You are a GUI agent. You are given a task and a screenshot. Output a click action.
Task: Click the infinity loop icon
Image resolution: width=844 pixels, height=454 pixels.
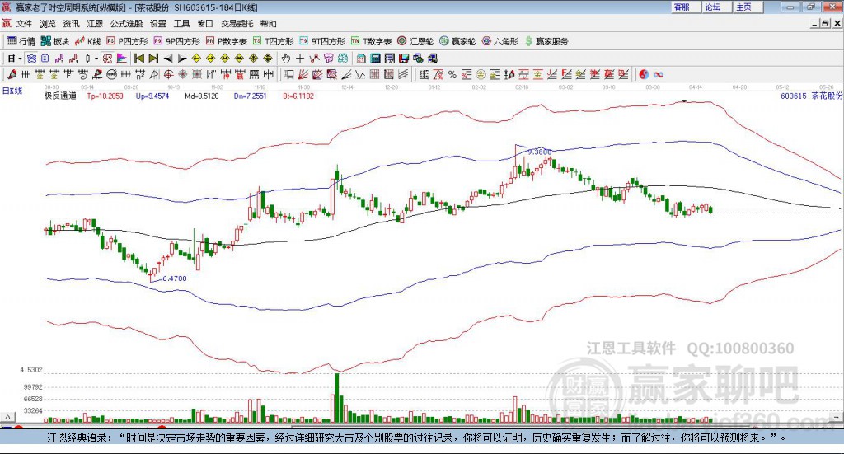tap(659, 74)
